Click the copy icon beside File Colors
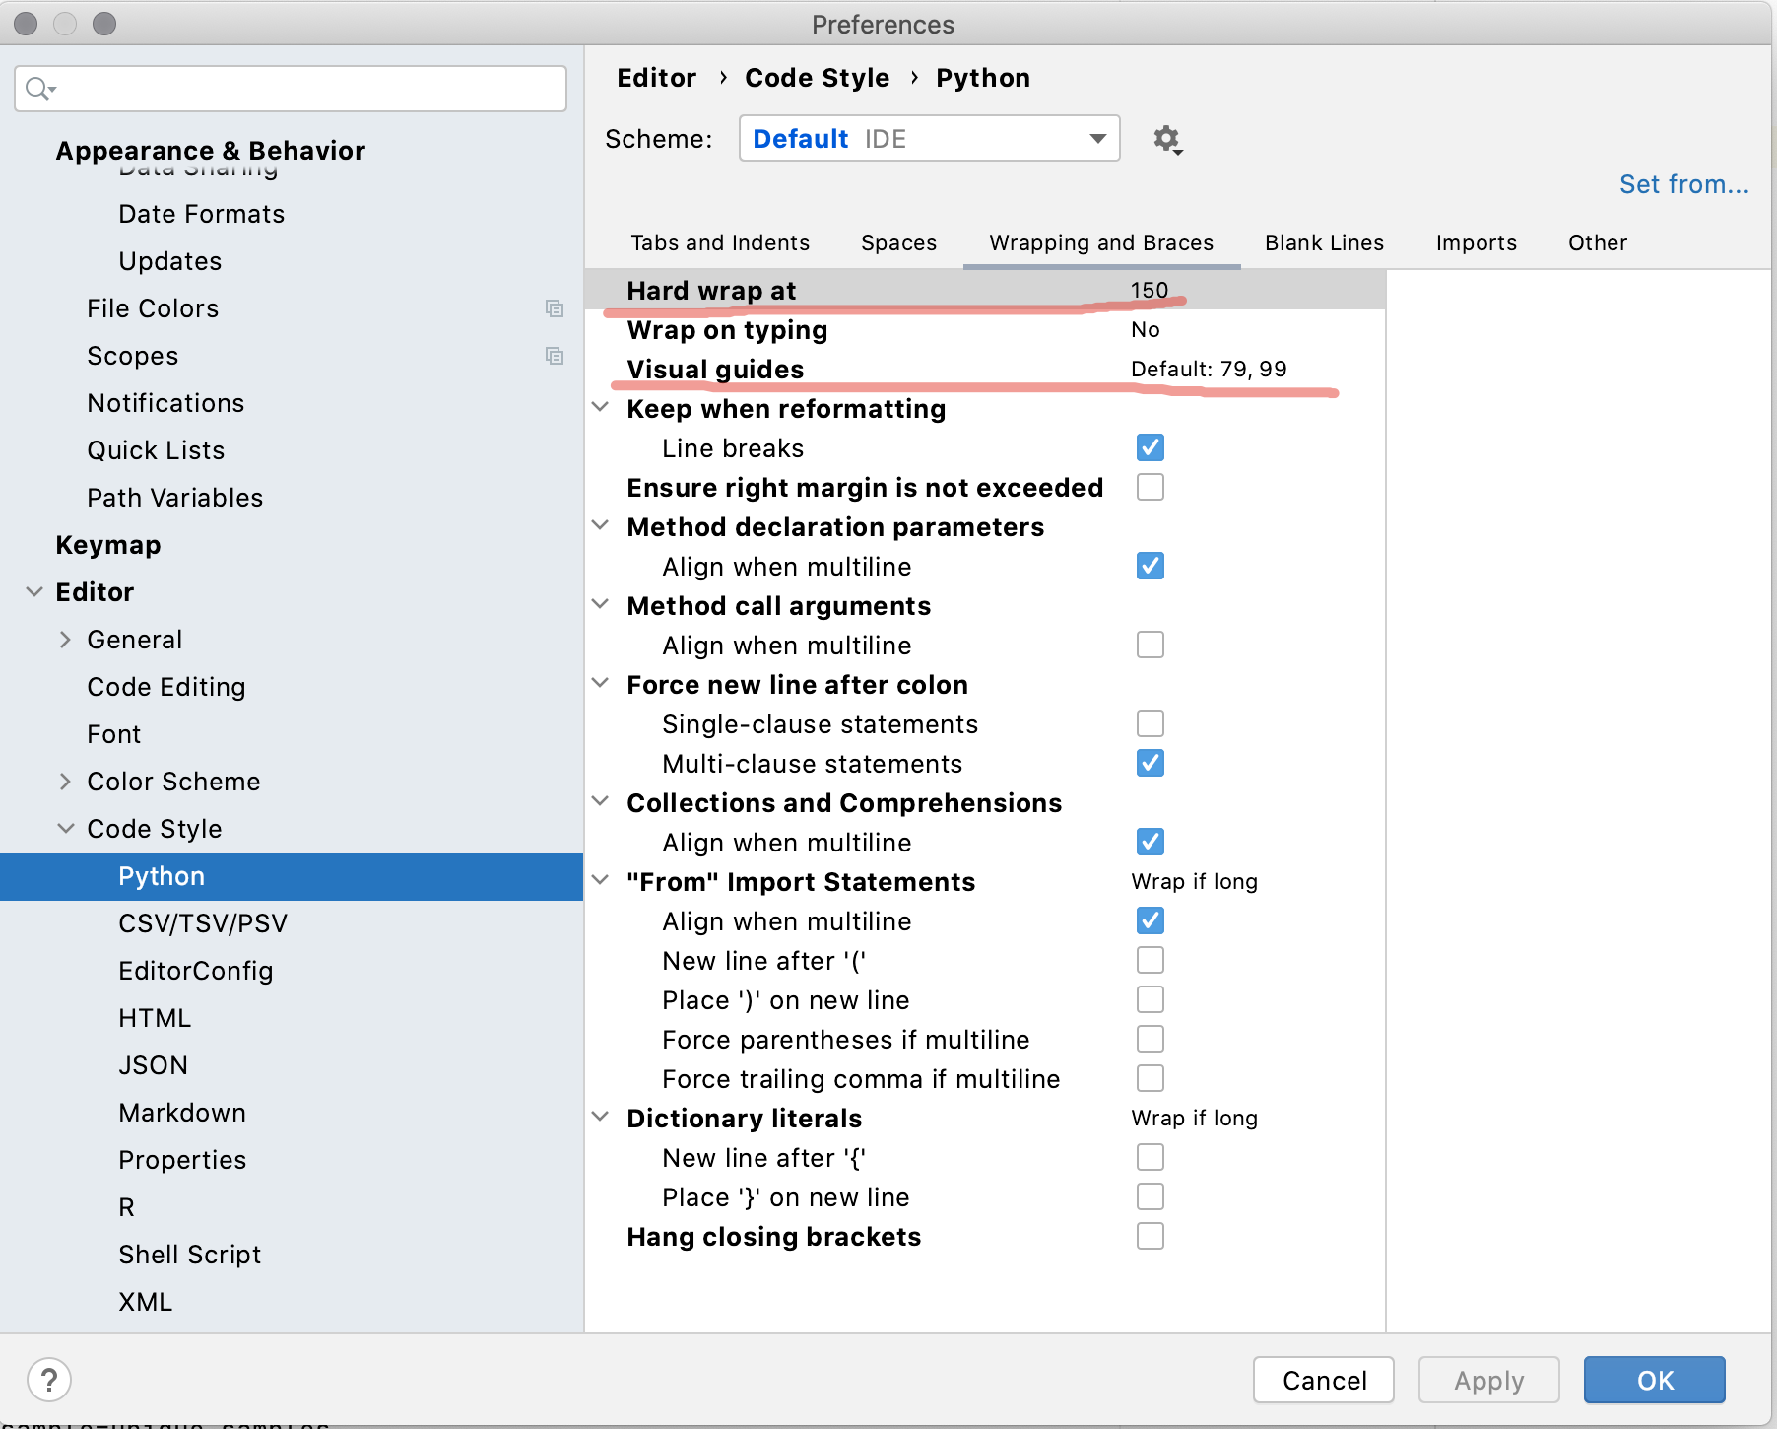Screen dimensions: 1777x1429 pos(555,308)
